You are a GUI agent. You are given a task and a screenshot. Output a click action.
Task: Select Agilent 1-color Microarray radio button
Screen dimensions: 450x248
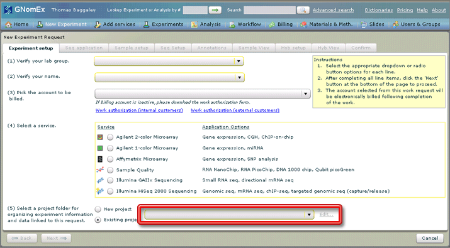point(110,148)
